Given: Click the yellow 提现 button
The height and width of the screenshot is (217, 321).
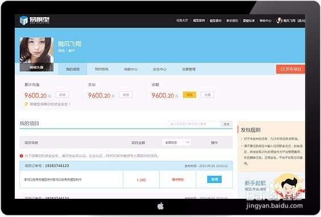Looking at the screenshot, I should [x=189, y=95].
